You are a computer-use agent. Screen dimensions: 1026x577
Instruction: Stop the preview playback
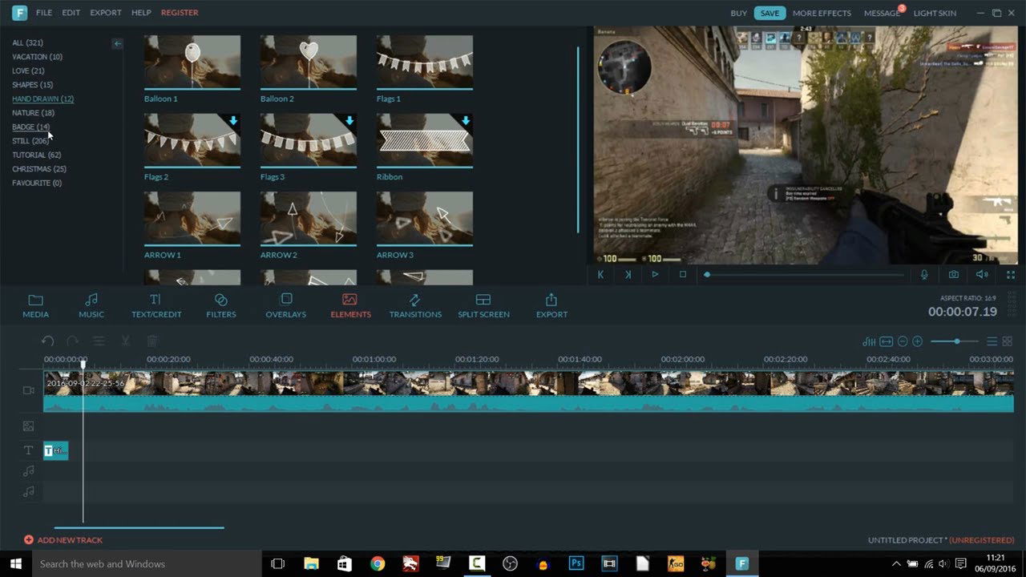[x=682, y=274]
